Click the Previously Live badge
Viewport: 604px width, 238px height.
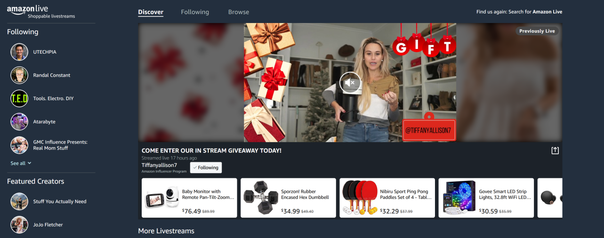click(537, 31)
